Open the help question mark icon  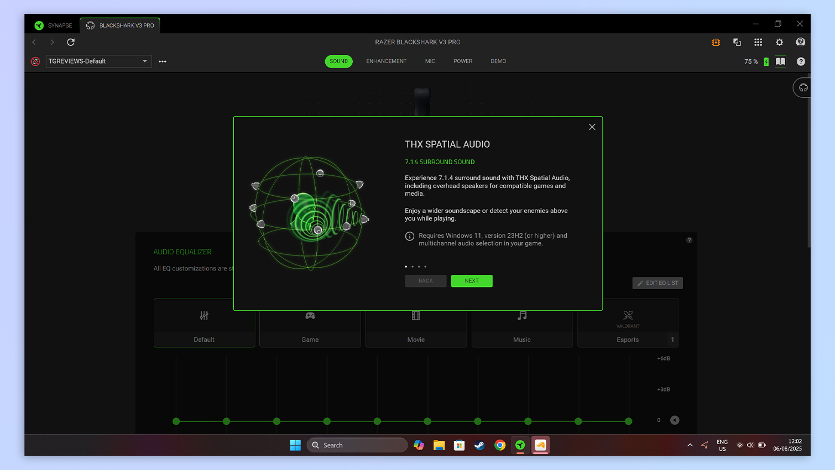(x=801, y=61)
